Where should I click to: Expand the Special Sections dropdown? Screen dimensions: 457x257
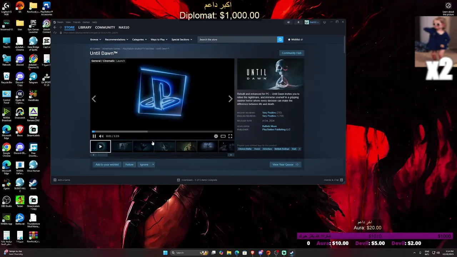182,40
